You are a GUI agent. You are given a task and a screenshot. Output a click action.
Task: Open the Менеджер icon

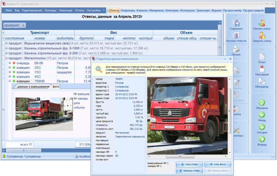point(262,81)
